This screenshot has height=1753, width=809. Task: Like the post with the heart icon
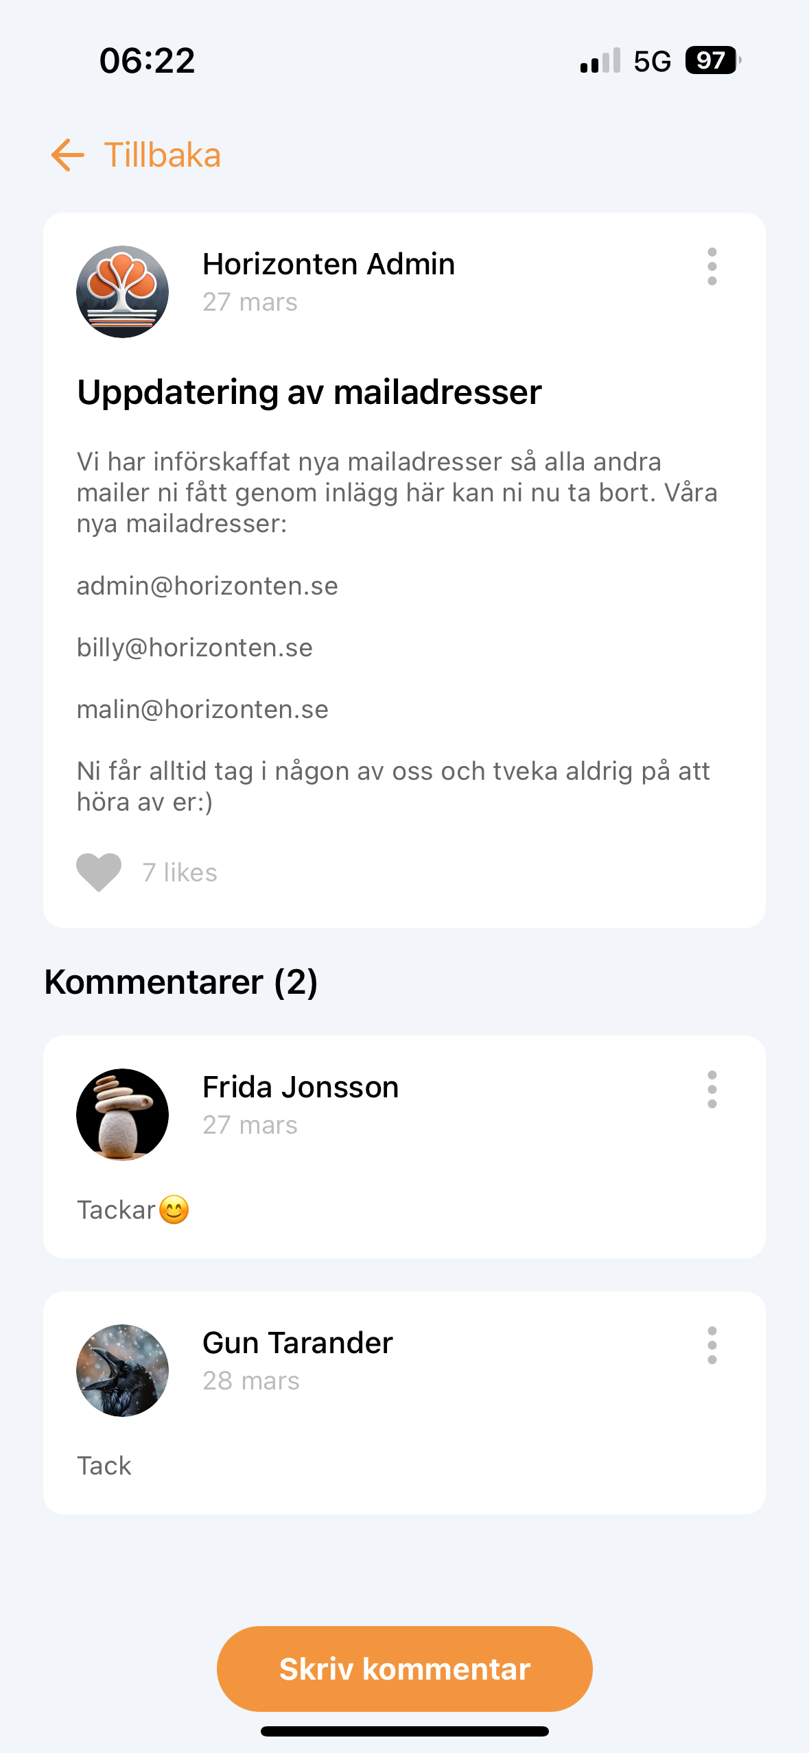click(x=99, y=872)
